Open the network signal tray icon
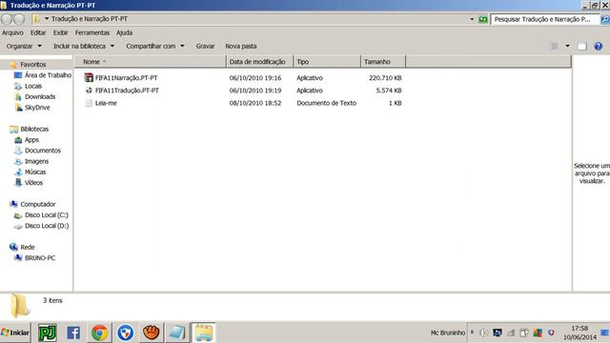 point(511,333)
